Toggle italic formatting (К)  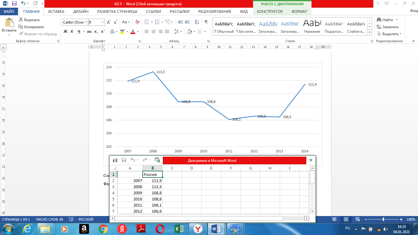coord(72,32)
